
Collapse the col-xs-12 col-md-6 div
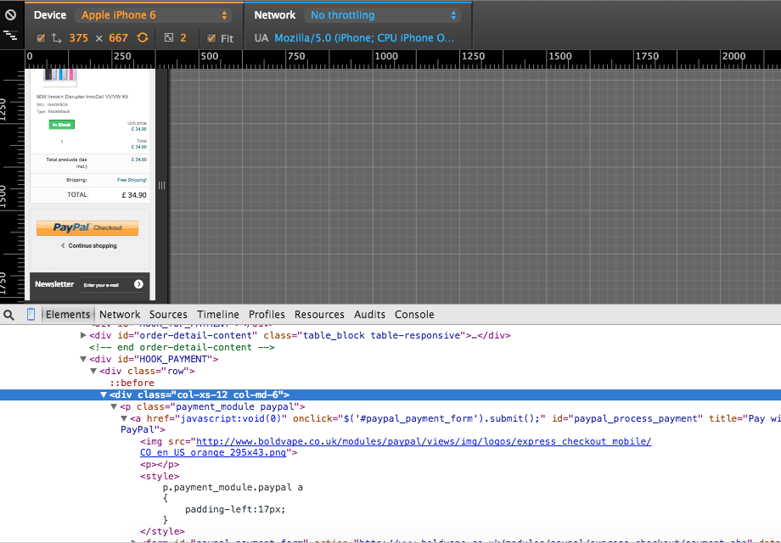coord(104,395)
